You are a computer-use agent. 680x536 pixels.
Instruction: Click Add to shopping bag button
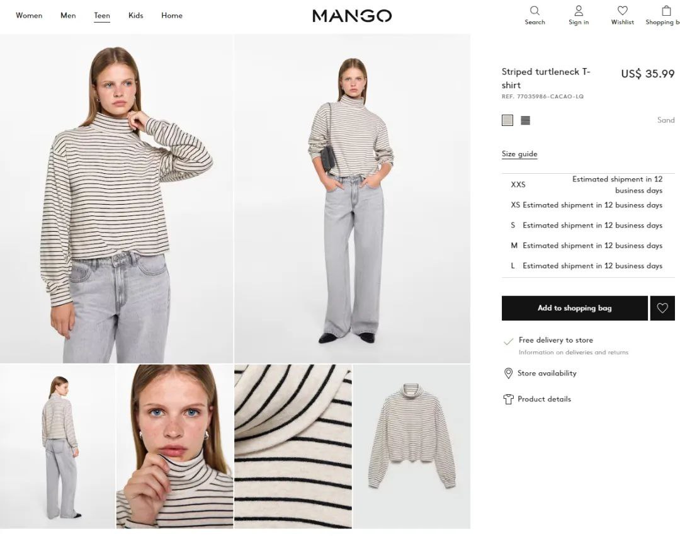coord(575,308)
